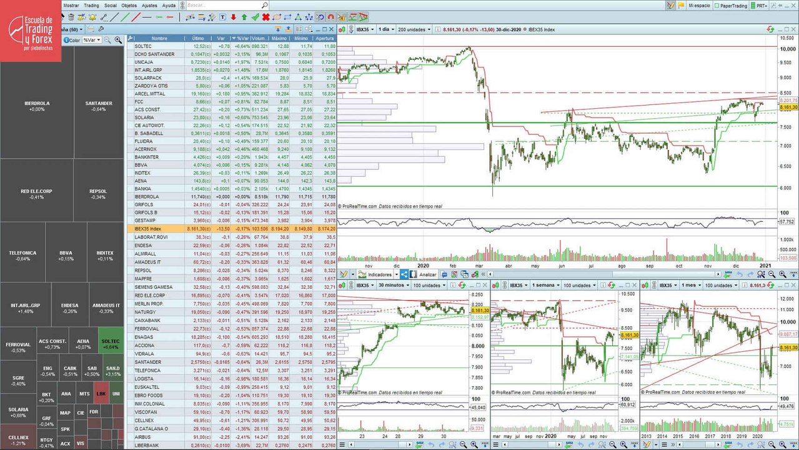Open the 1 día timeframe dropdown

click(387, 29)
